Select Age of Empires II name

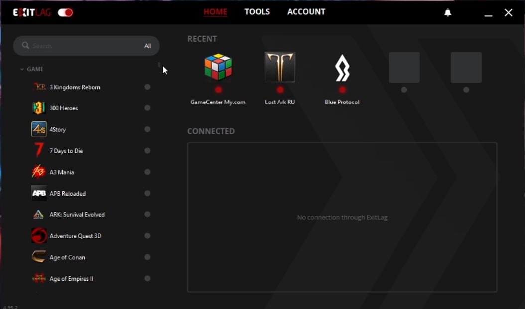[71, 279]
